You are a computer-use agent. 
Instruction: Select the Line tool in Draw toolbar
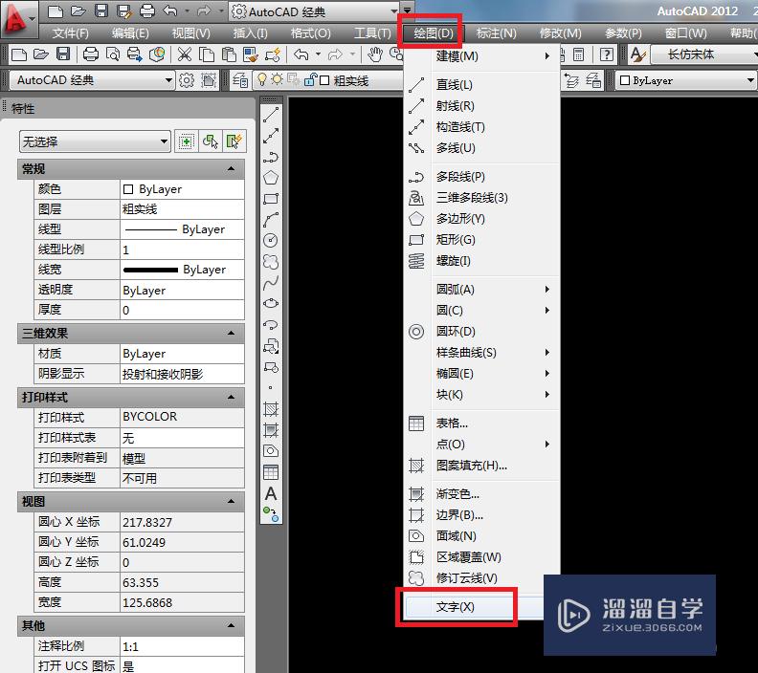tap(271, 115)
